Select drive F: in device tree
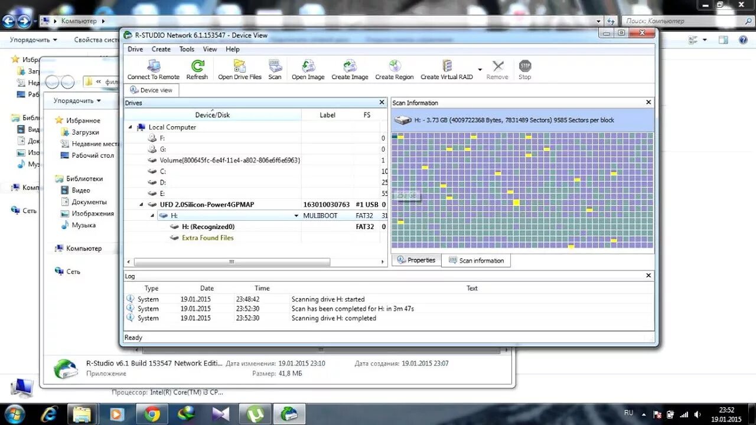756x425 pixels. click(x=162, y=138)
